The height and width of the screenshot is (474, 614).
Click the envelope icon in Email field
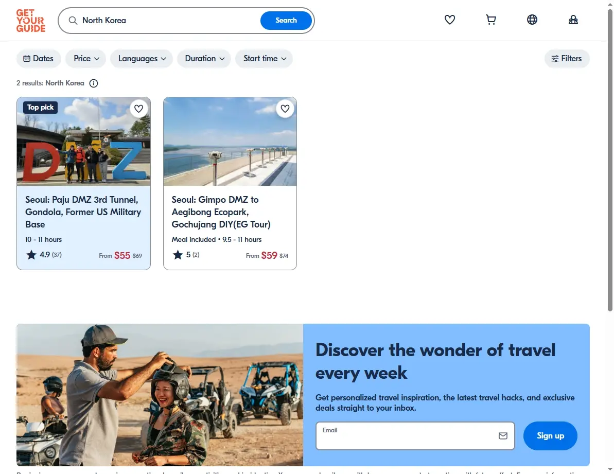pos(503,435)
